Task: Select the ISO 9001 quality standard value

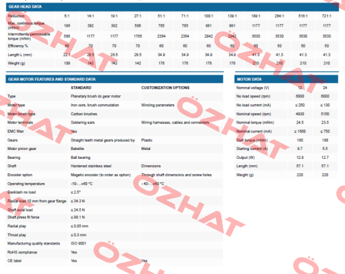Action: tap(78, 243)
